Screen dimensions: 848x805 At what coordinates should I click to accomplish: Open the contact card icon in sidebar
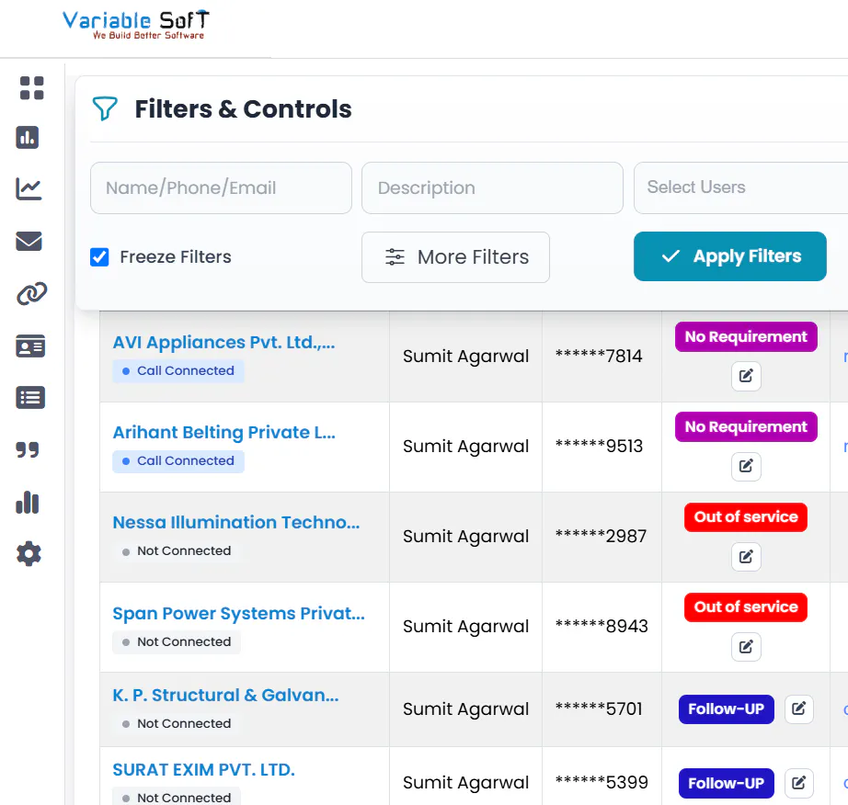[30, 346]
